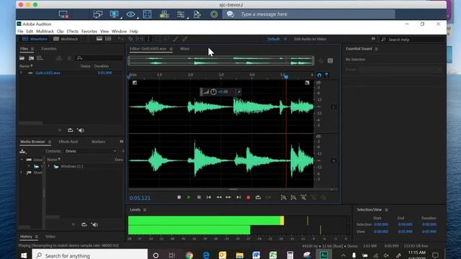Show more workspaces chevron
This screenshot has height=259, width=461.
[x=373, y=39]
